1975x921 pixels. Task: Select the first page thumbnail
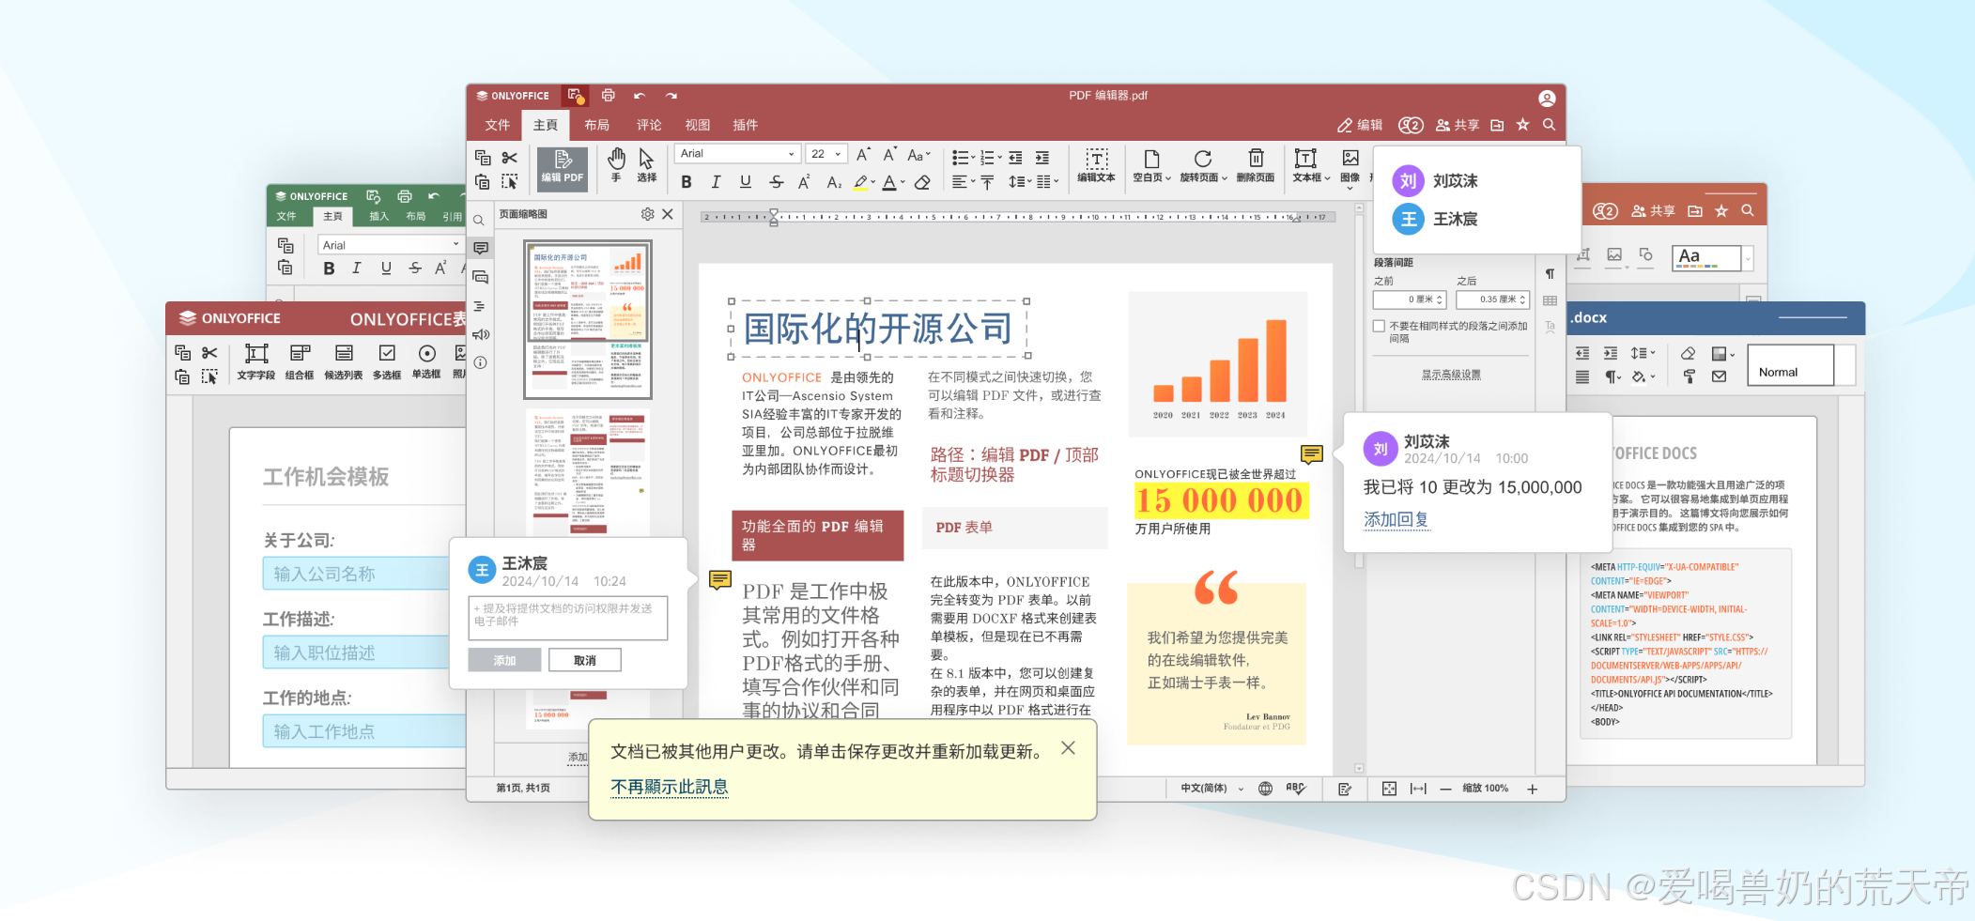(588, 319)
